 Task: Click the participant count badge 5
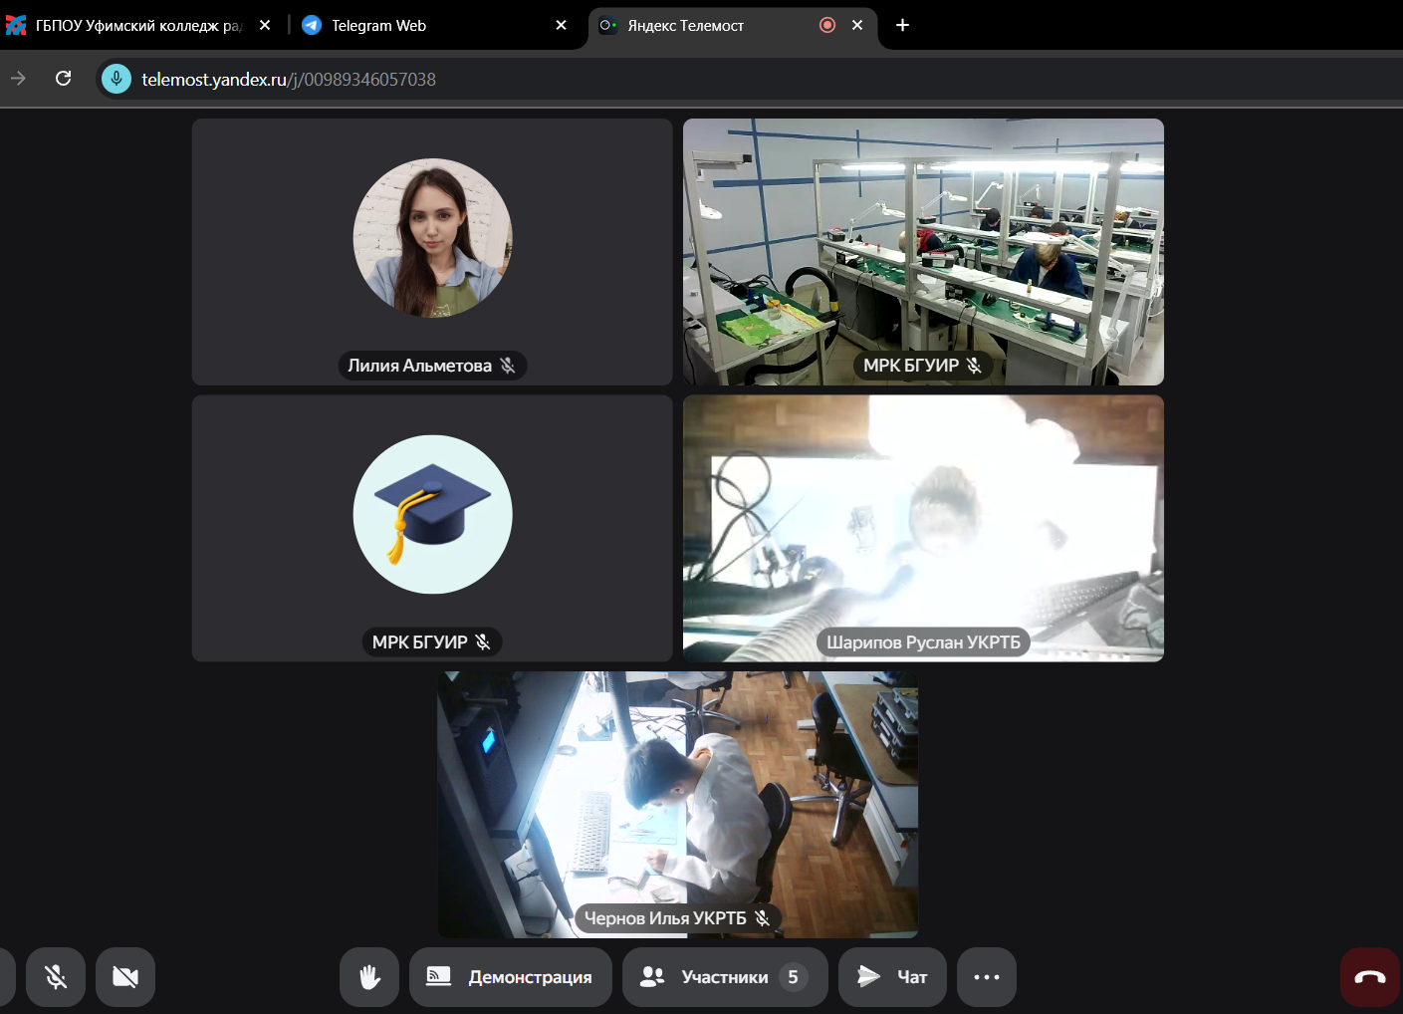(x=793, y=977)
